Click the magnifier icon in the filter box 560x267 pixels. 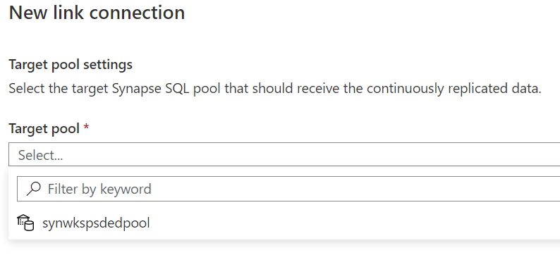click(x=34, y=189)
